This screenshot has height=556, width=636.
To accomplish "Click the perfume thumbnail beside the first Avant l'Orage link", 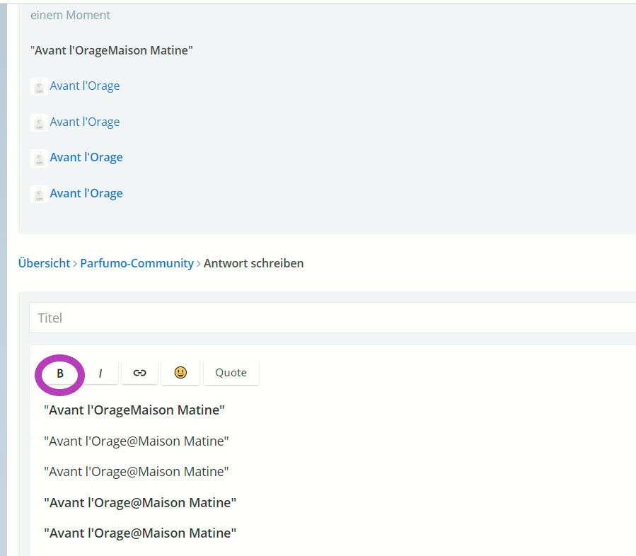I will pyautogui.click(x=40, y=86).
